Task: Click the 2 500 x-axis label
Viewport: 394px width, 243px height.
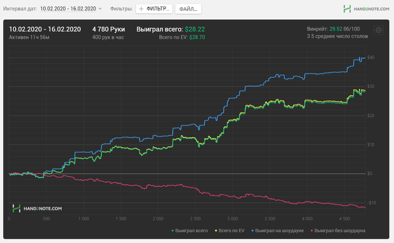Action: point(195,219)
